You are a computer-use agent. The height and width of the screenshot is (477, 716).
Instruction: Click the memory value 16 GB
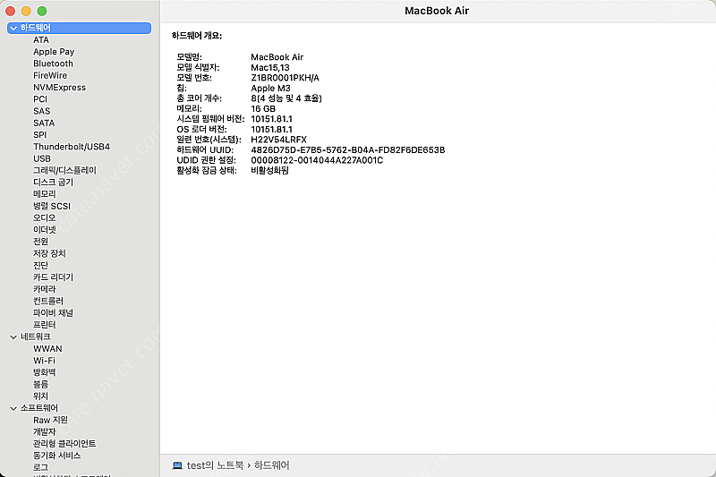(x=263, y=108)
